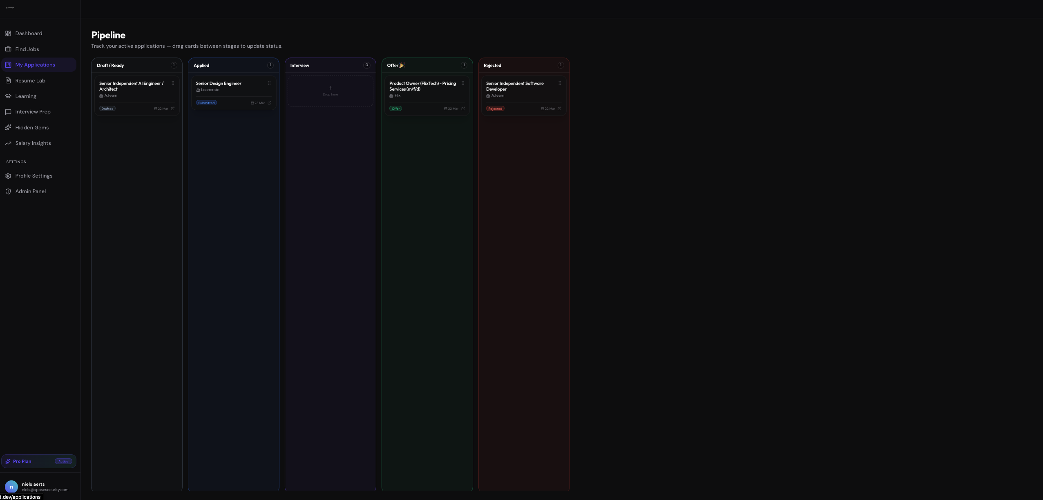The image size is (1043, 500).
Task: Click the Salary Insights trend icon
Action: pyautogui.click(x=8, y=143)
